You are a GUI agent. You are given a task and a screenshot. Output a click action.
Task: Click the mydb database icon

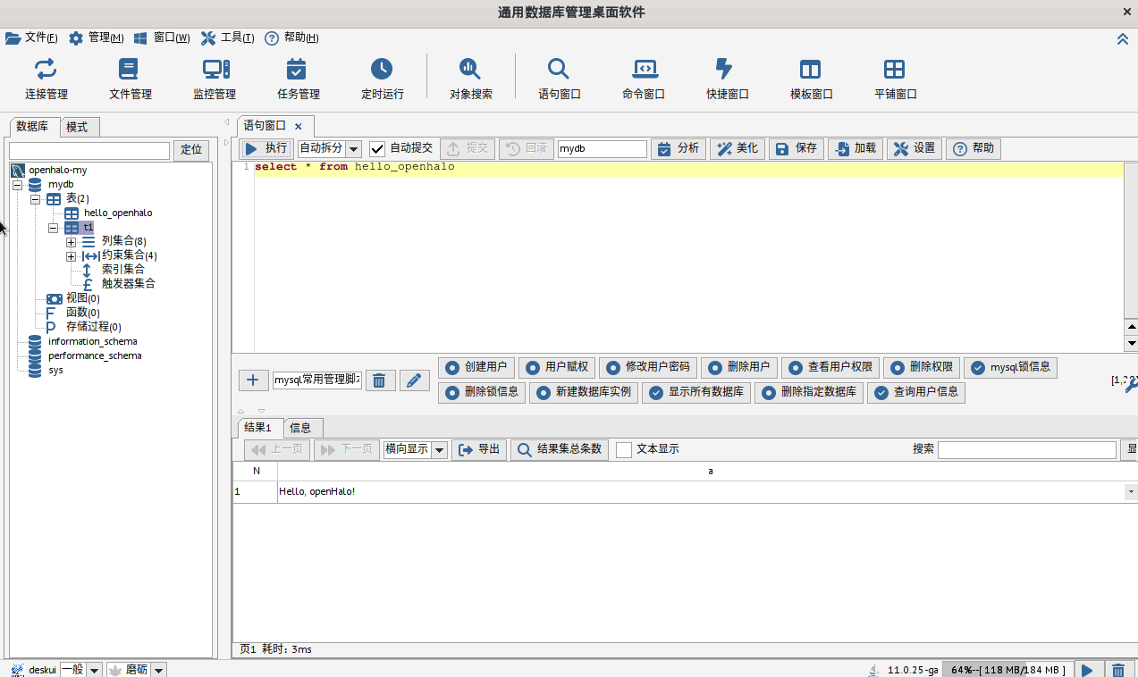tap(34, 184)
